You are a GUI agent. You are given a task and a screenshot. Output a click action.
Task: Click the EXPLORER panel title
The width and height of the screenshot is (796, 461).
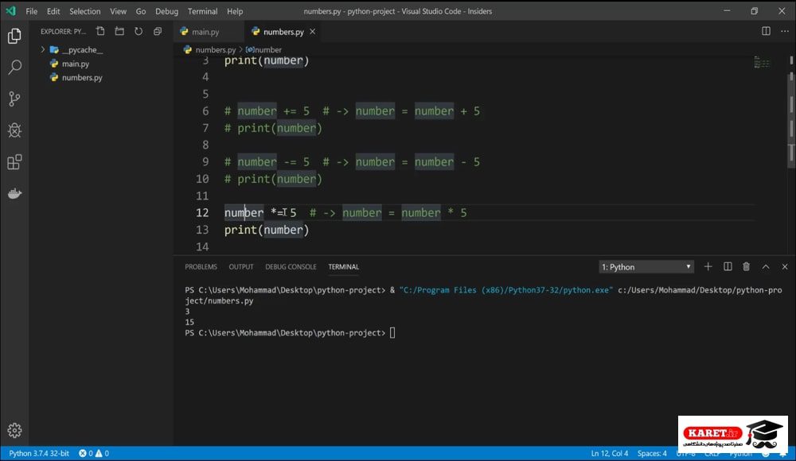click(x=63, y=32)
